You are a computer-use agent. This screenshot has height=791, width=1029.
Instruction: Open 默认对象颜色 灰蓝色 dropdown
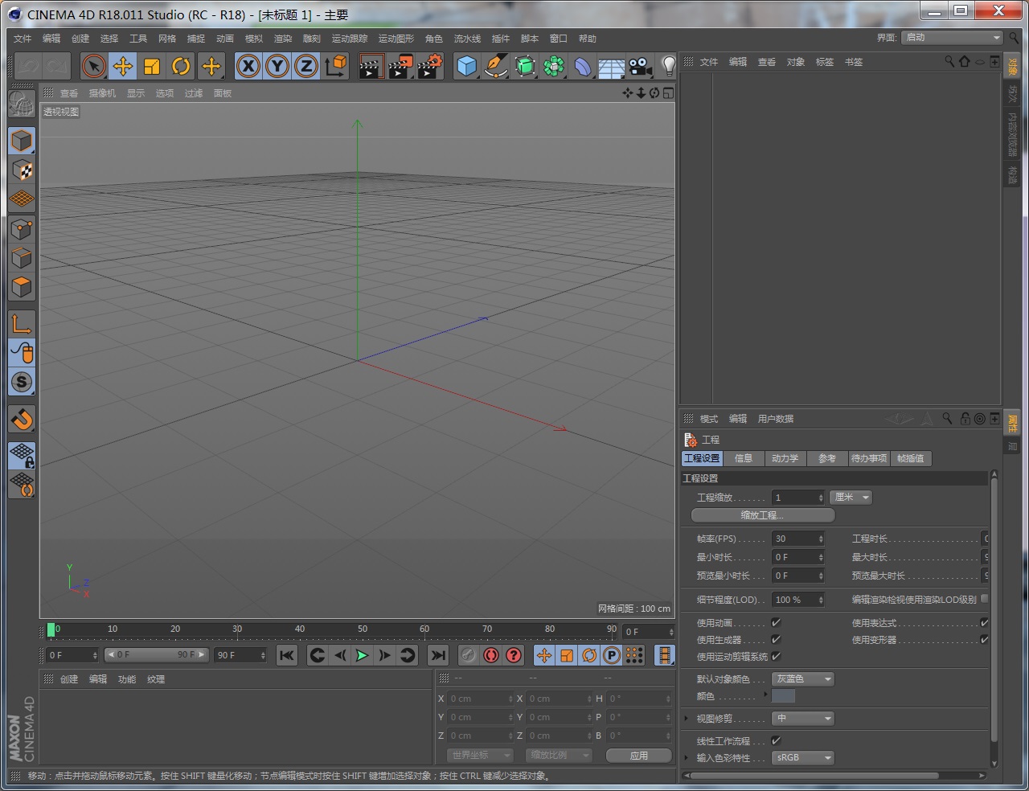(x=803, y=678)
